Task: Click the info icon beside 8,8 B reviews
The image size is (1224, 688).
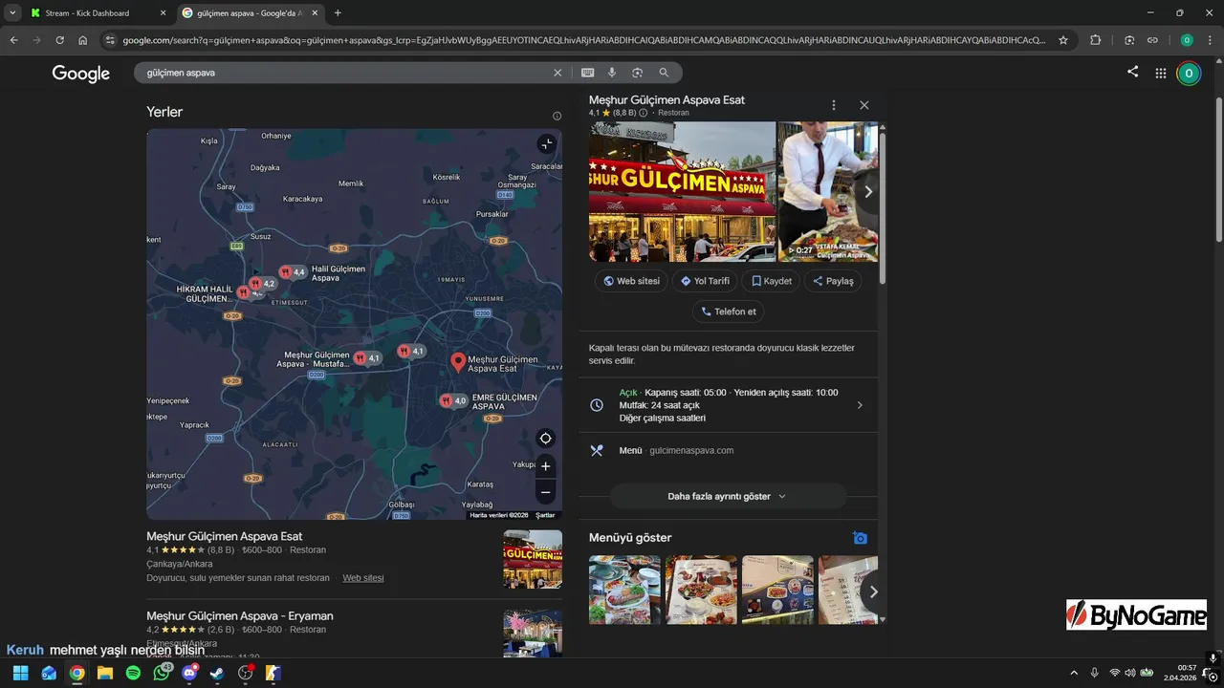Action: 643,113
